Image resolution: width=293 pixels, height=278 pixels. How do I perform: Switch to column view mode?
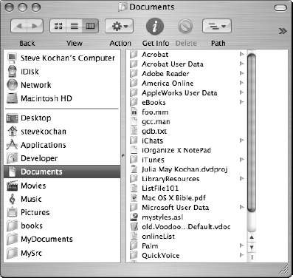pos(90,26)
